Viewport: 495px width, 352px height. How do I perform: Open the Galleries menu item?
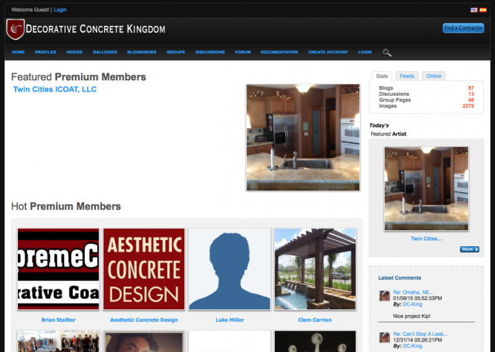point(105,52)
